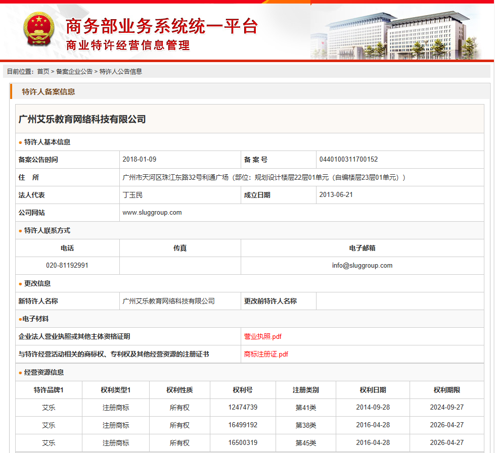The height and width of the screenshot is (453, 495).
Task: Click rights date 2014-09-28
Action: point(373,407)
